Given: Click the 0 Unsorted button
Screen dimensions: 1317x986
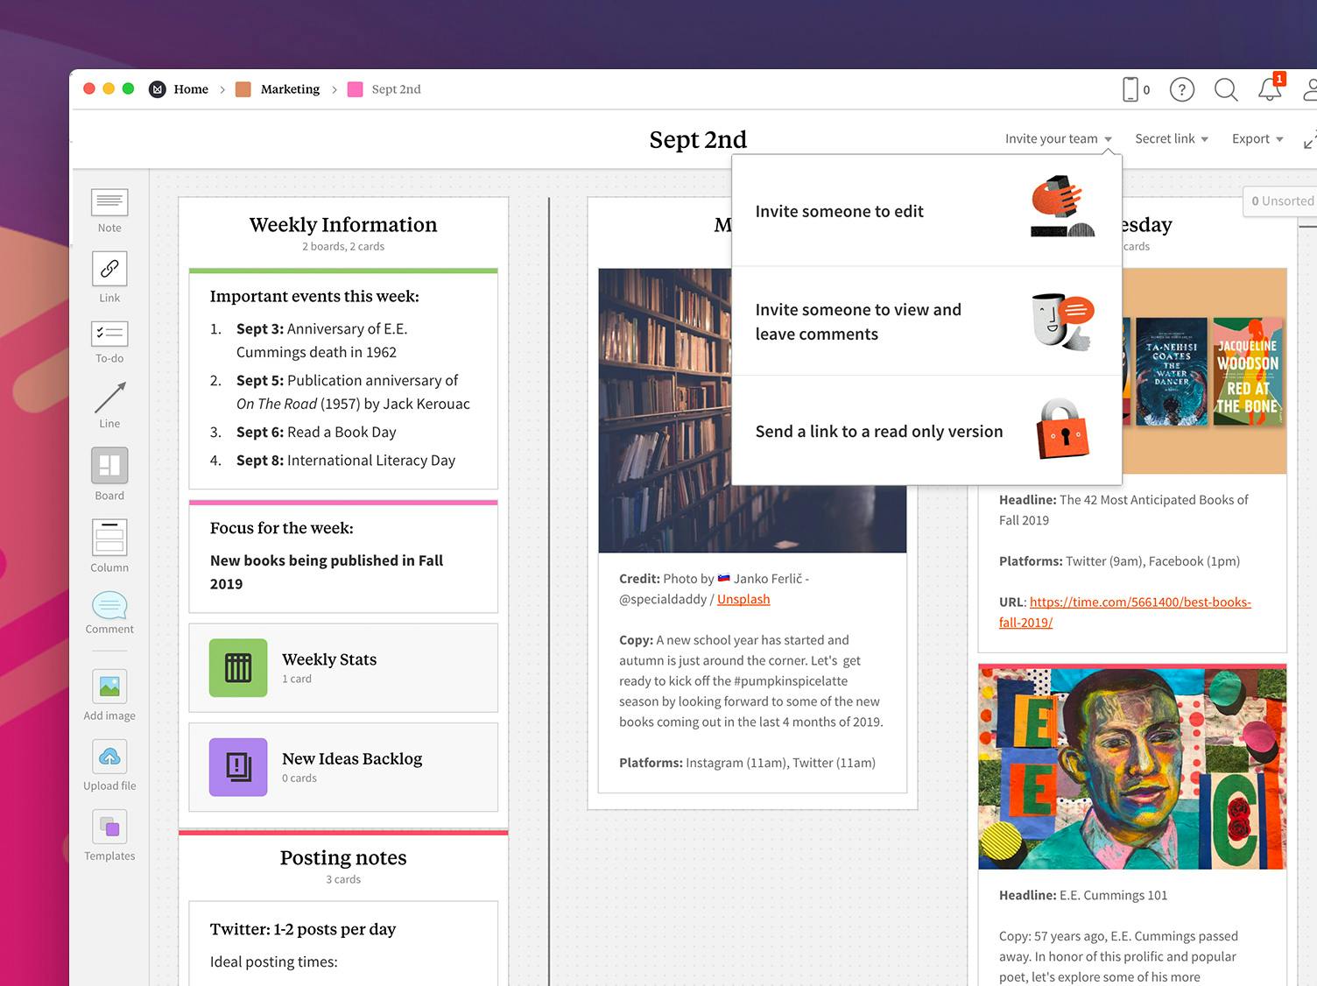Looking at the screenshot, I should [x=1280, y=201].
